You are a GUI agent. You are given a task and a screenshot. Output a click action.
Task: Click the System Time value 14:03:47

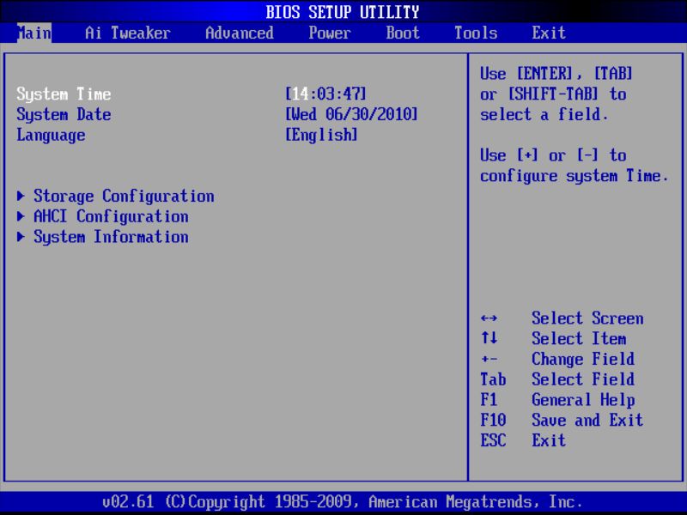click(x=325, y=94)
